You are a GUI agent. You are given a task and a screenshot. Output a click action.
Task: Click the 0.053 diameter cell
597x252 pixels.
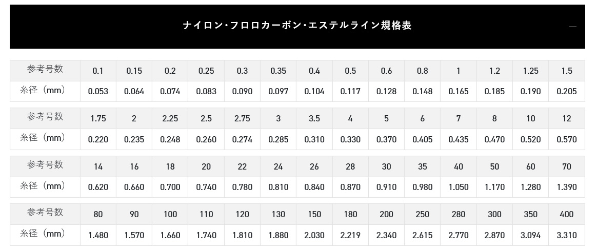pos(98,91)
